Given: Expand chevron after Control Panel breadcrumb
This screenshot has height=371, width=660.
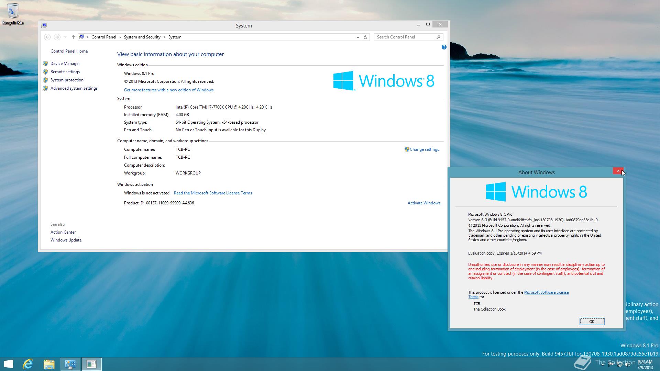Looking at the screenshot, I should 120,37.
